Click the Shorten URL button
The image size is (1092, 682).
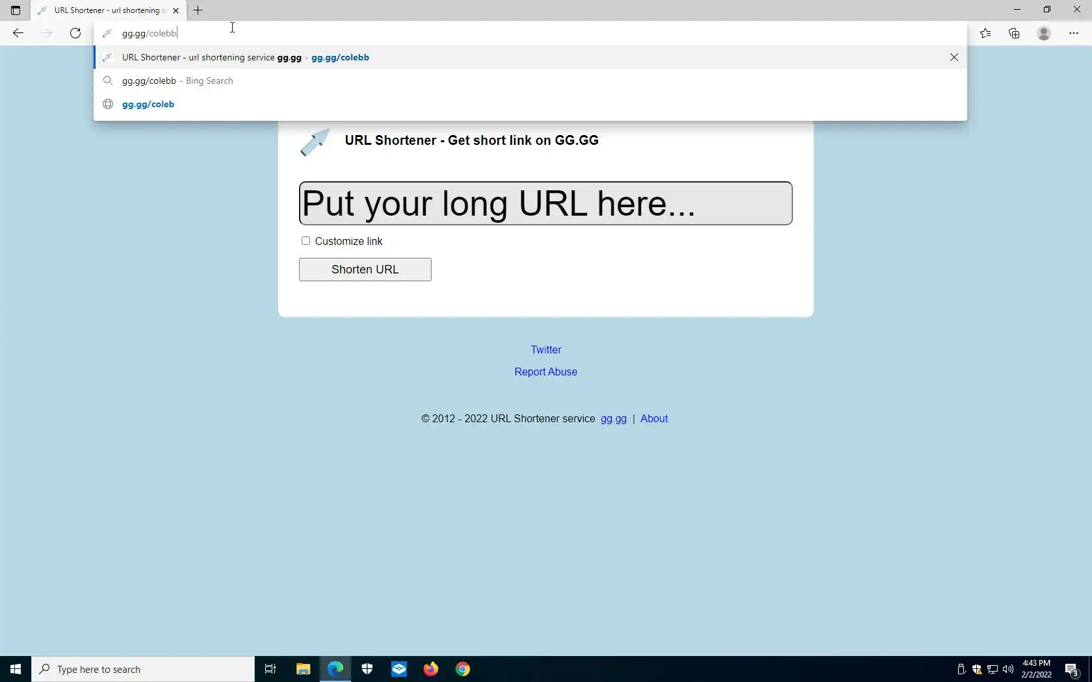coord(365,270)
